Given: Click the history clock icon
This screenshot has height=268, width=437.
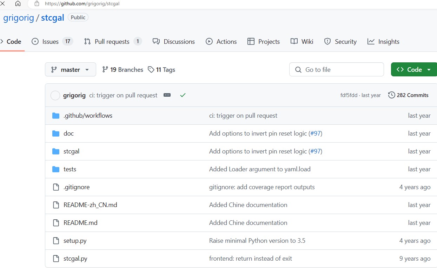Looking at the screenshot, I should click(391, 95).
